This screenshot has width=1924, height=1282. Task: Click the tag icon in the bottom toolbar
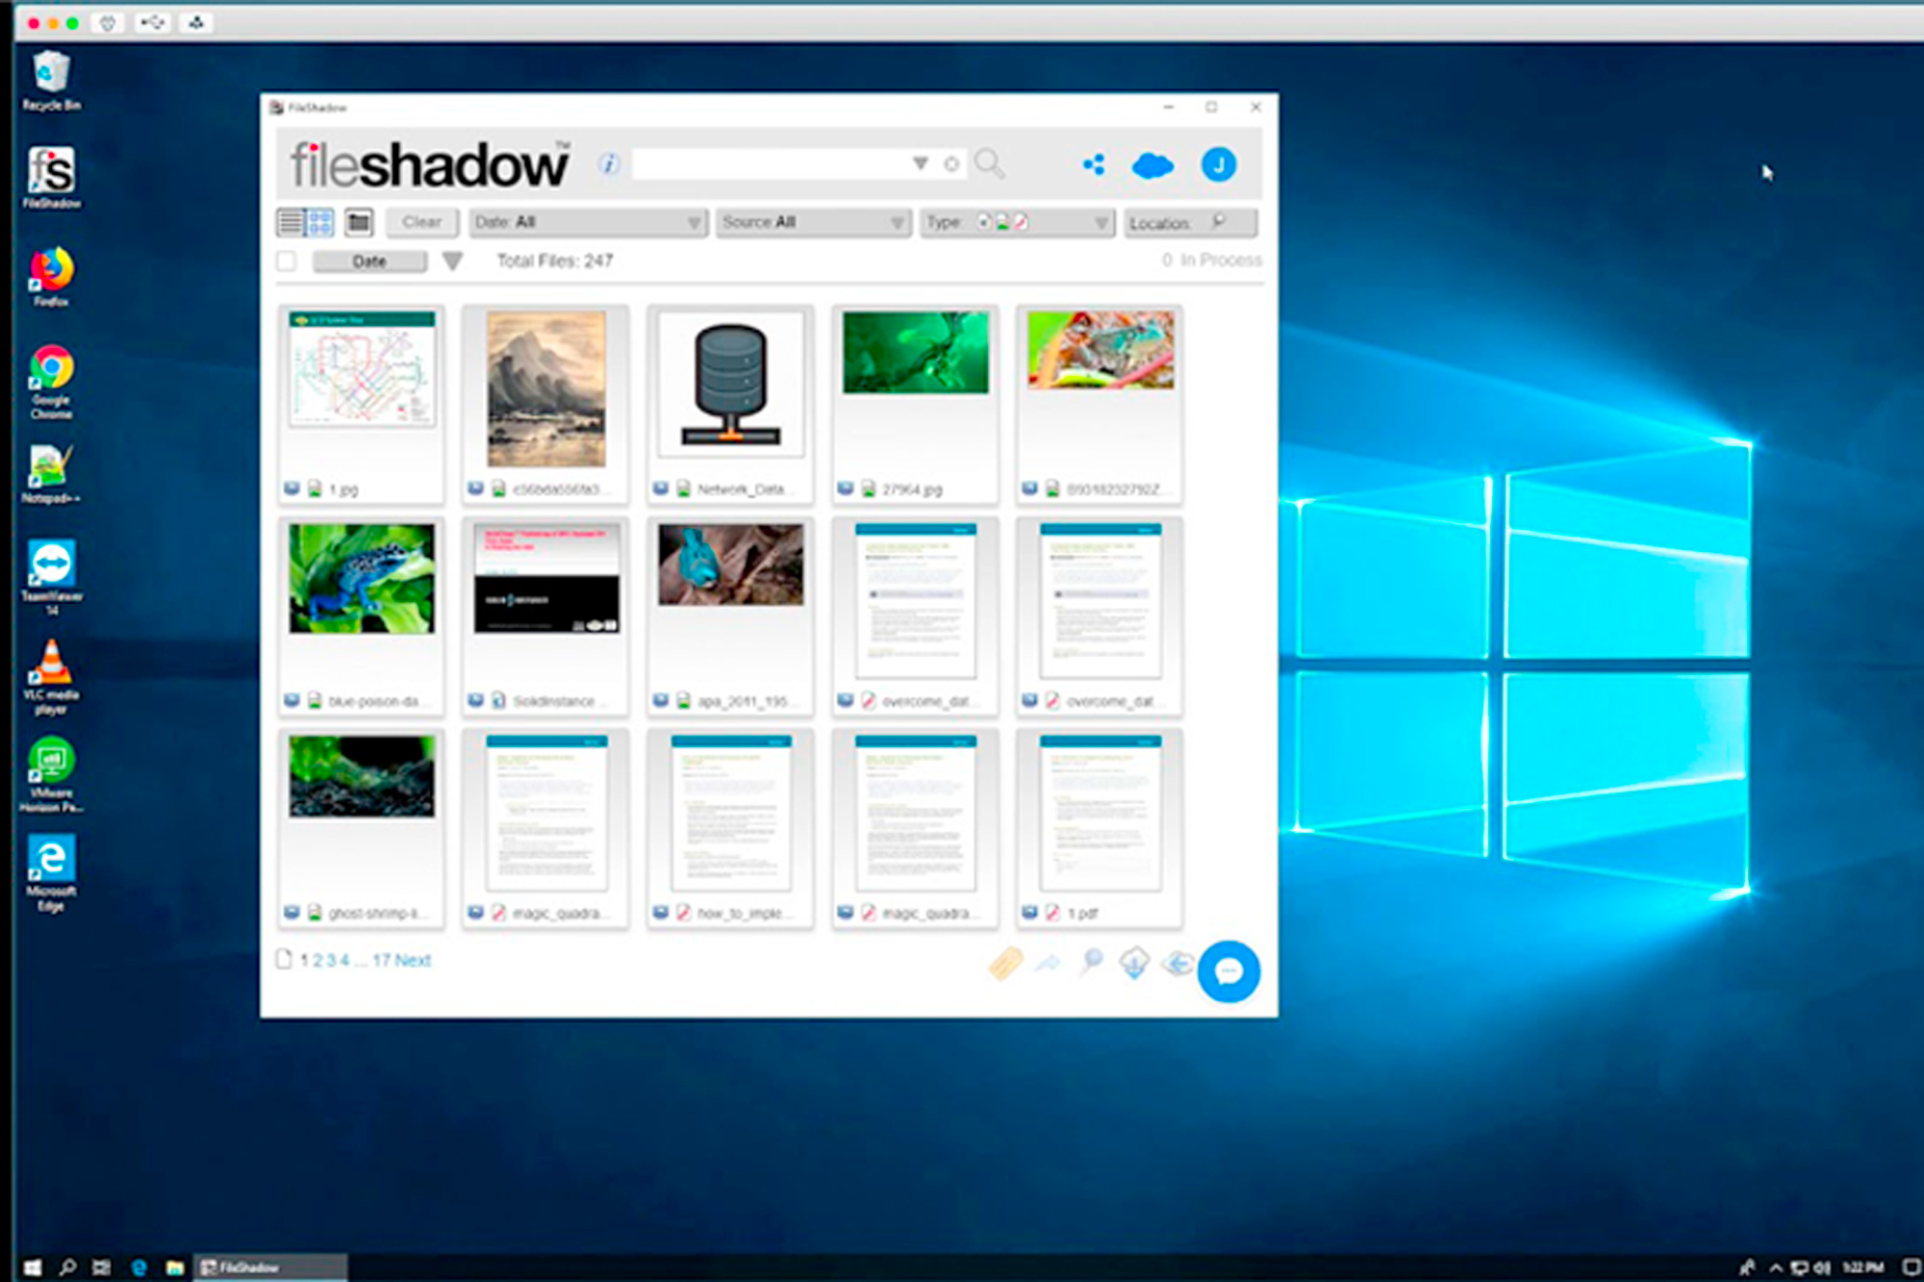click(x=1005, y=965)
